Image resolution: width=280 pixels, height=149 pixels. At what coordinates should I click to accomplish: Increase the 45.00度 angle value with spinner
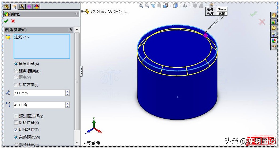68,103
